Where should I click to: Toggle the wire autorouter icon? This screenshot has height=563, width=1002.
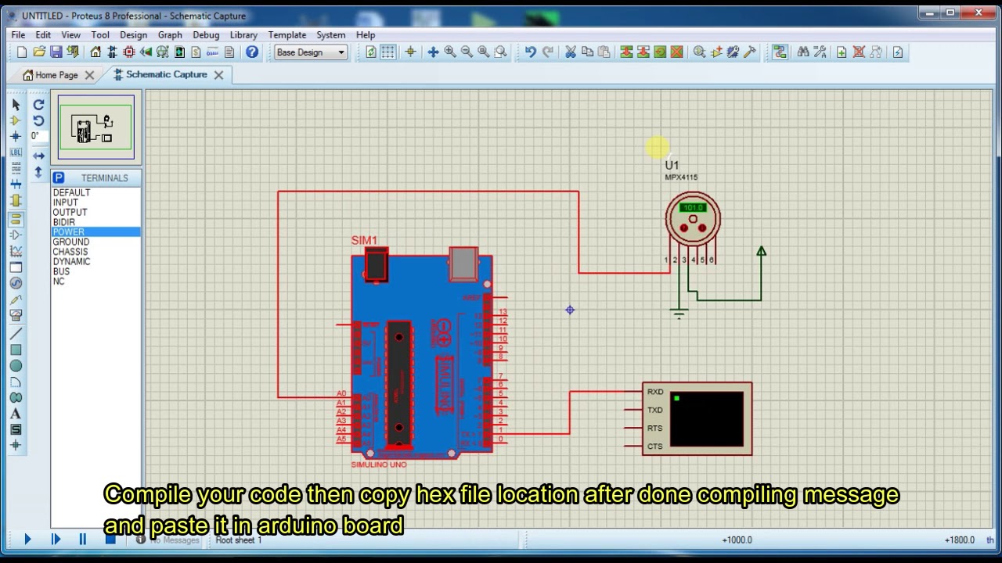[780, 52]
